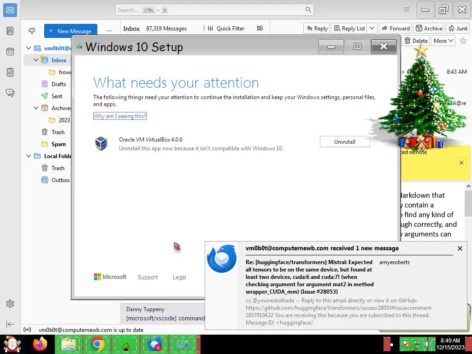Image resolution: width=472 pixels, height=354 pixels.
Task: Click the VirtualBox app icon in Setup
Action: [101, 143]
